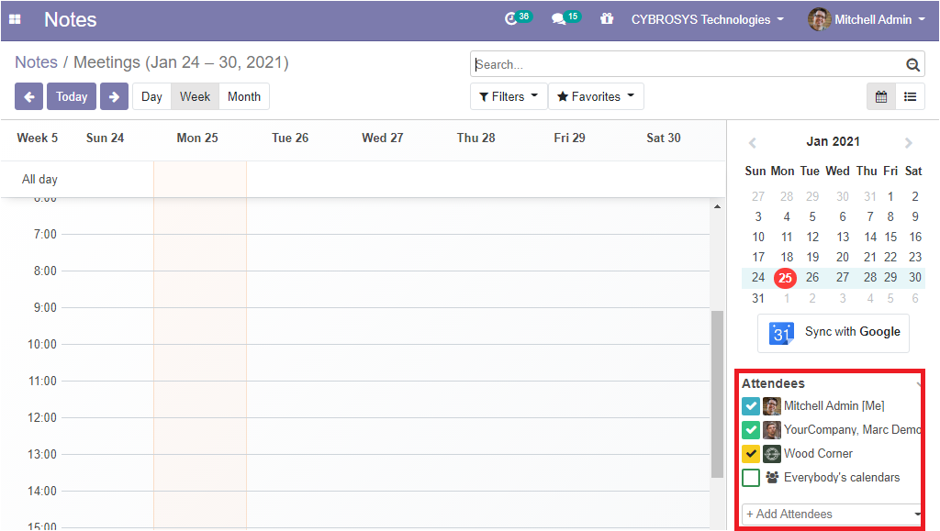Click the Today button
Viewport: 940px width, 531px height.
coord(72,96)
